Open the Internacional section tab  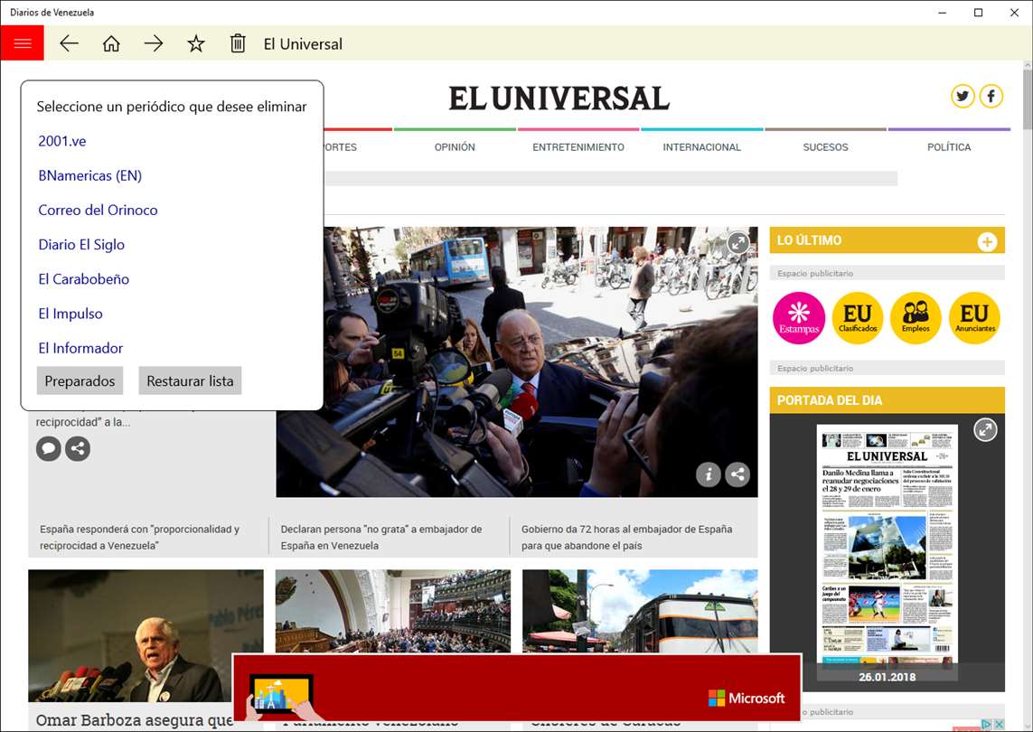point(701,147)
